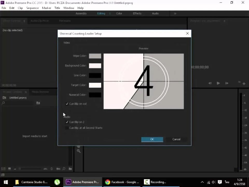The height and width of the screenshot is (187, 249).
Task: Uncheck Cue Blip on 2
Action: (67, 122)
